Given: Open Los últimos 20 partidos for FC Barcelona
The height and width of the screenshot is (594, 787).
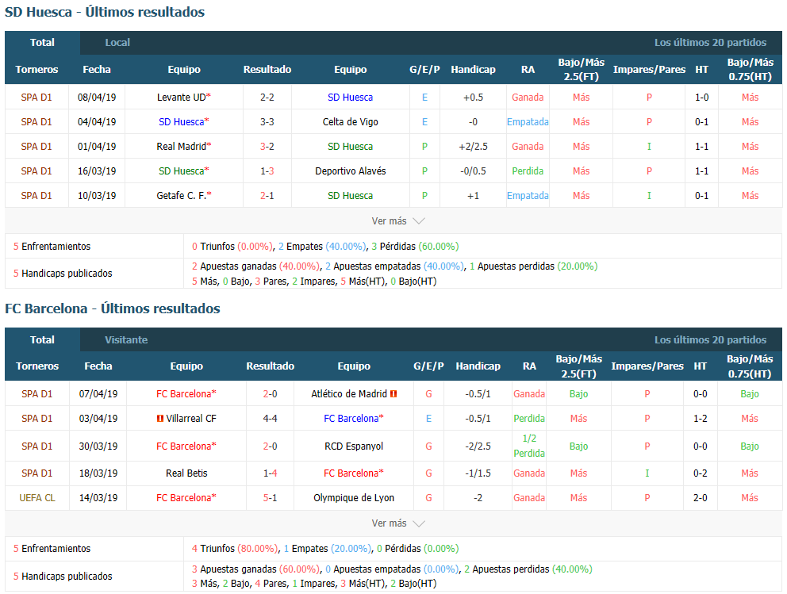Looking at the screenshot, I should (710, 339).
